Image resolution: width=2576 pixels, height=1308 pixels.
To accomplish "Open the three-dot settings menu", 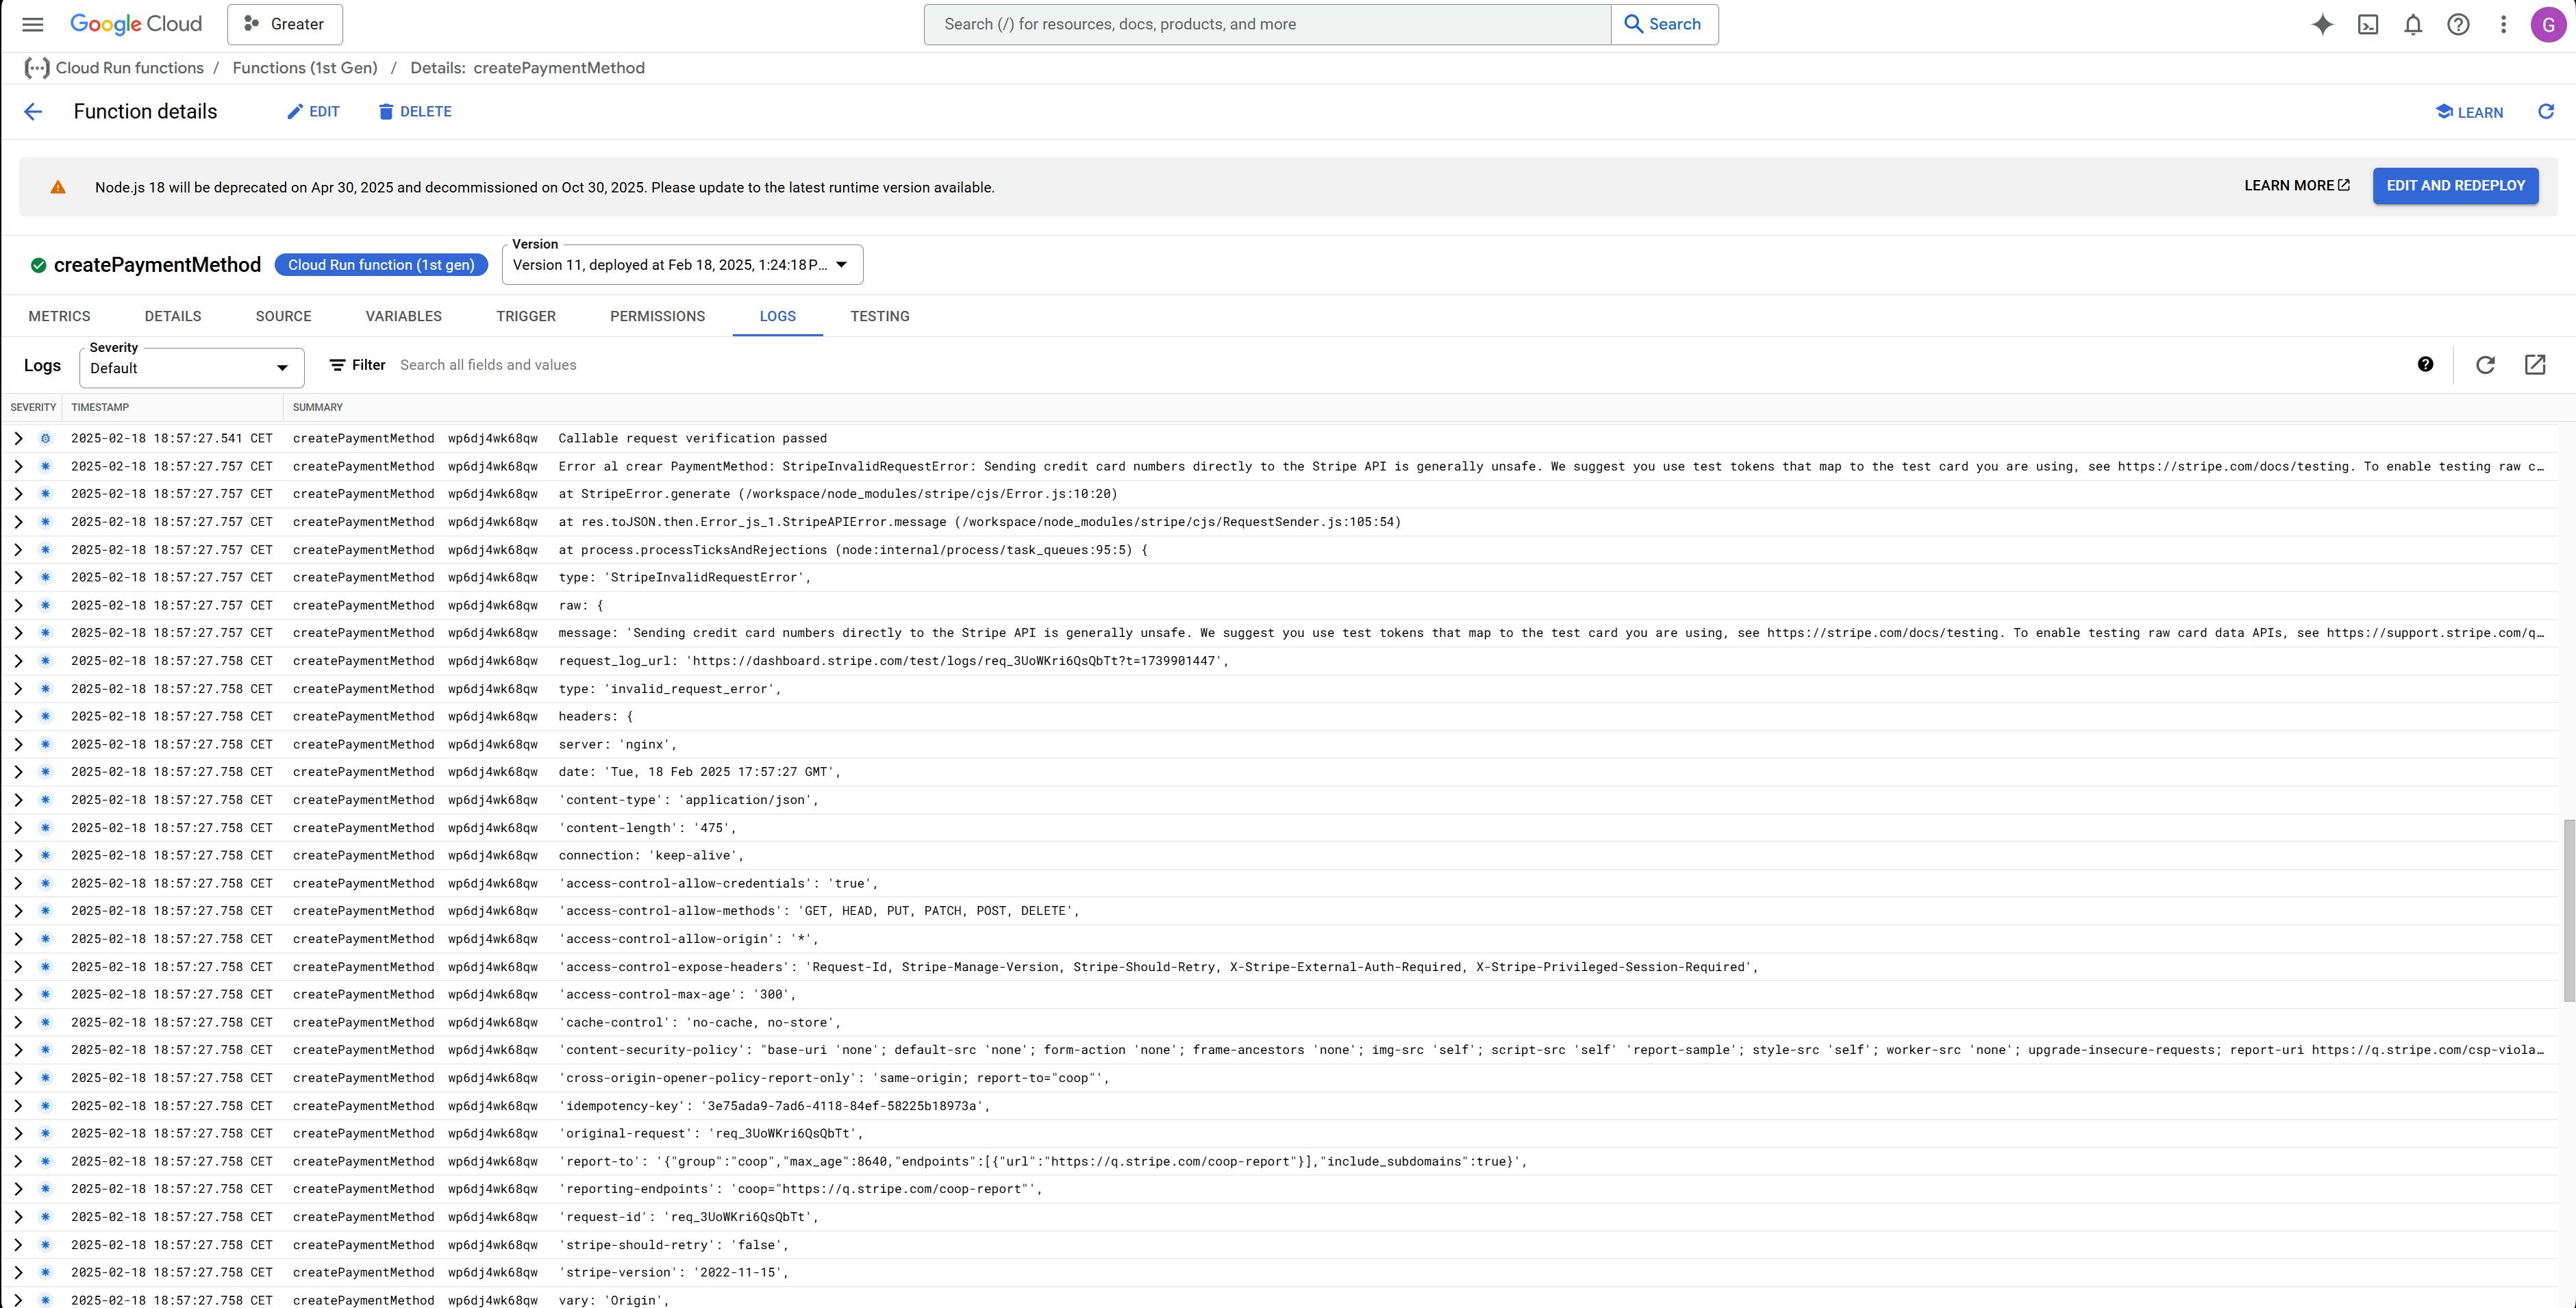I will pos(2503,24).
